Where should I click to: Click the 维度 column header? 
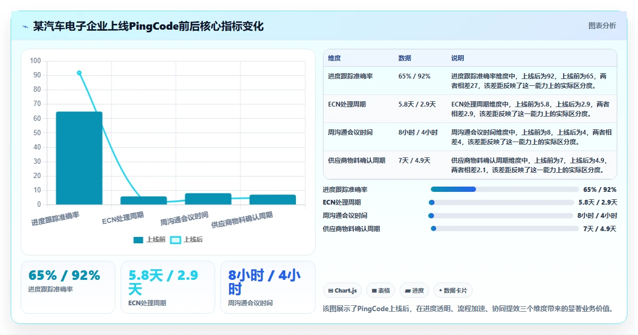pyautogui.click(x=334, y=58)
